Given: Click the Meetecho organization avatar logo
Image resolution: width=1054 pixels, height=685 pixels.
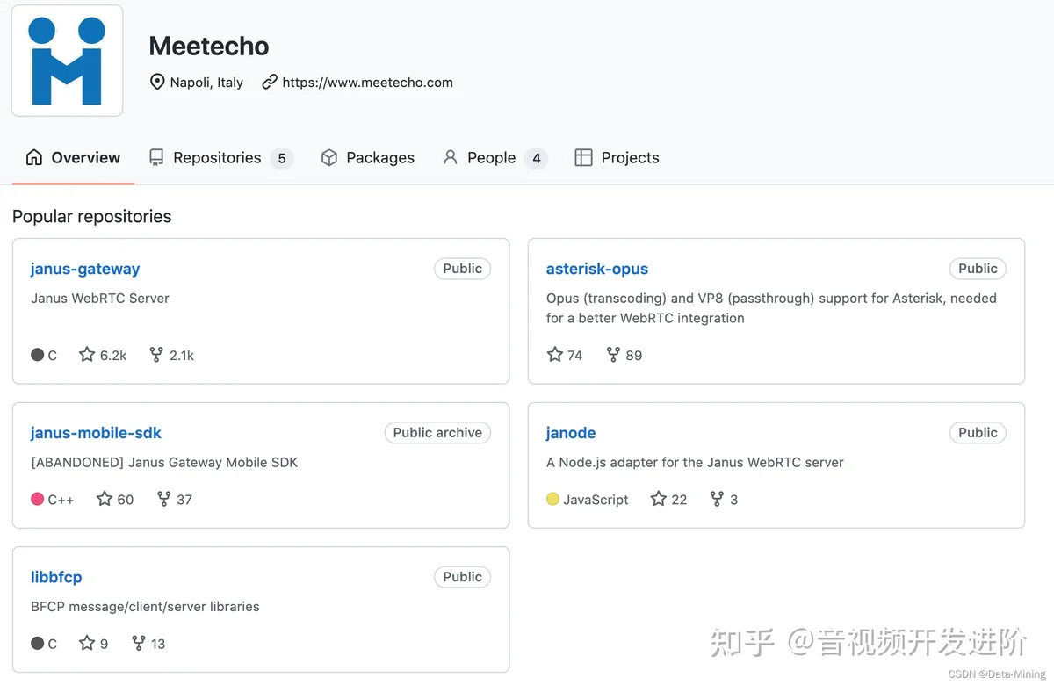Looking at the screenshot, I should point(67,61).
